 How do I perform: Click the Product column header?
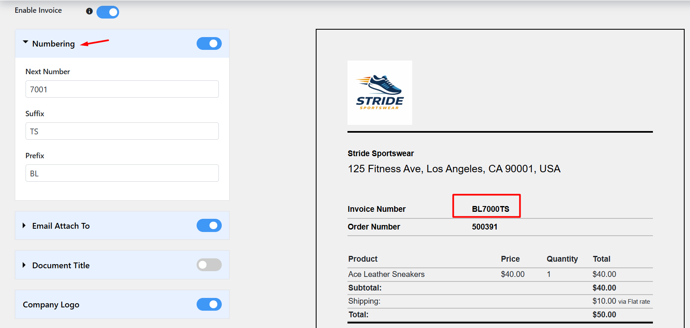click(x=363, y=259)
